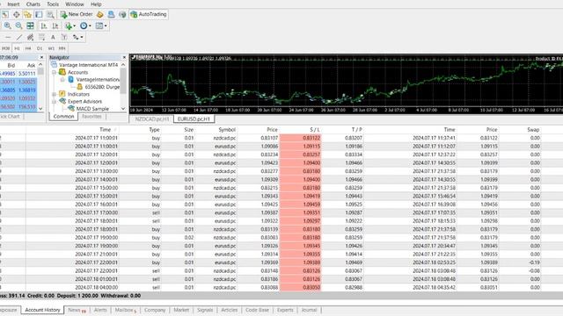Image resolution: width=563 pixels, height=316 pixels.
Task: Open the Tools menu
Action: point(53,4)
